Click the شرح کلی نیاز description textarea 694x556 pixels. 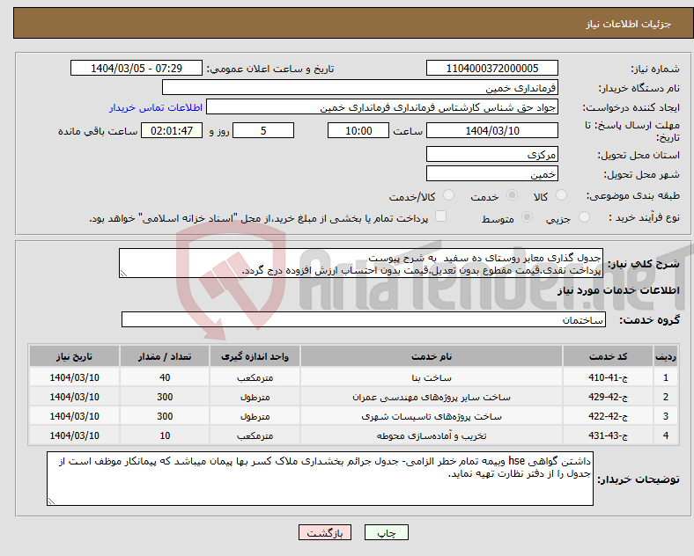tap(361, 263)
